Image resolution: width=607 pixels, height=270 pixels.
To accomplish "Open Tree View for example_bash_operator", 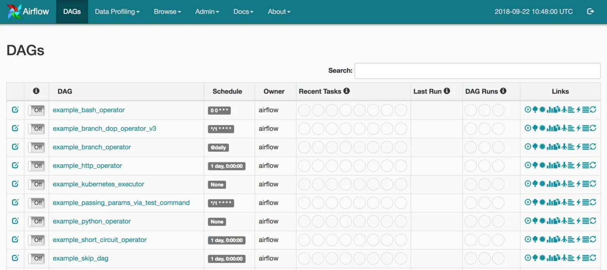I will click(535, 110).
